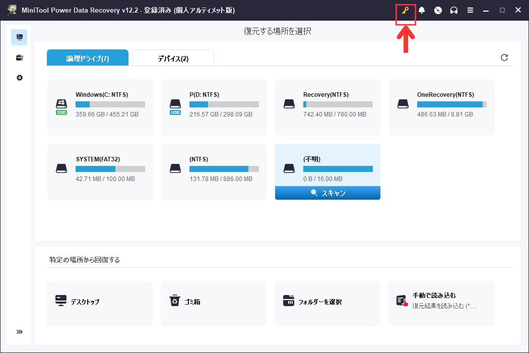Click the 復元結果を読み込む description text
The image size is (529, 353).
[x=445, y=306]
